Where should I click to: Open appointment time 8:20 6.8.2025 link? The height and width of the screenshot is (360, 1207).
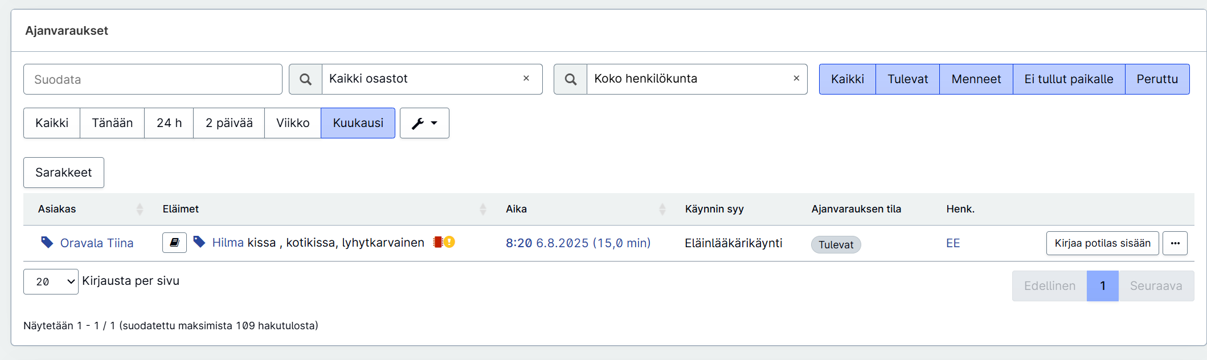pyautogui.click(x=578, y=243)
